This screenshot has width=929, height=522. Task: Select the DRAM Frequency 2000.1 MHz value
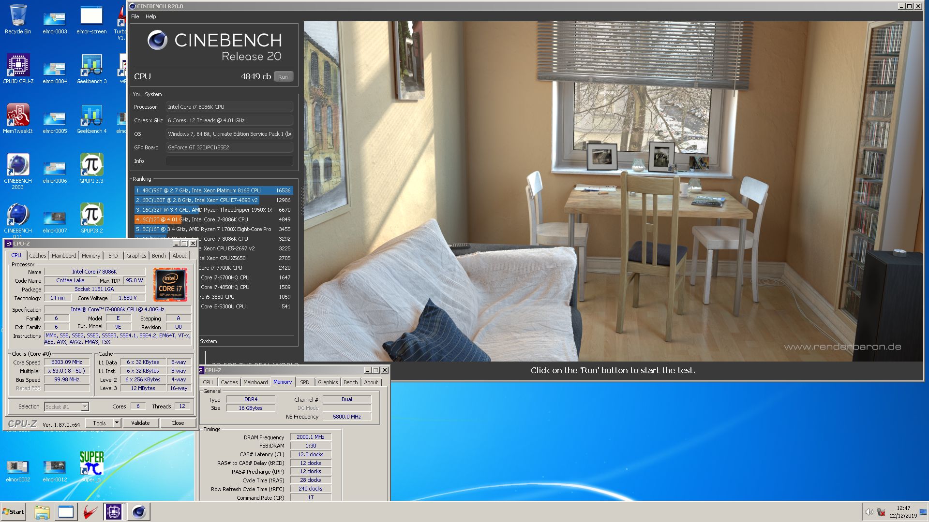[311, 437]
